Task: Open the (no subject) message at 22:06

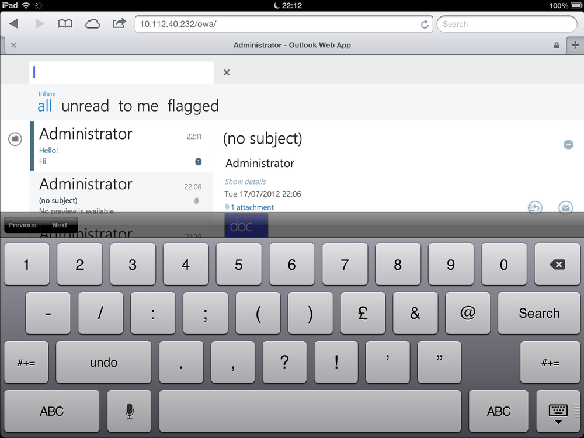Action: click(121, 192)
